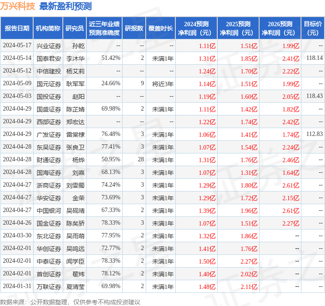Click analyst name 李沐华
Viewport: 325px width, 306px height.
tap(75, 59)
